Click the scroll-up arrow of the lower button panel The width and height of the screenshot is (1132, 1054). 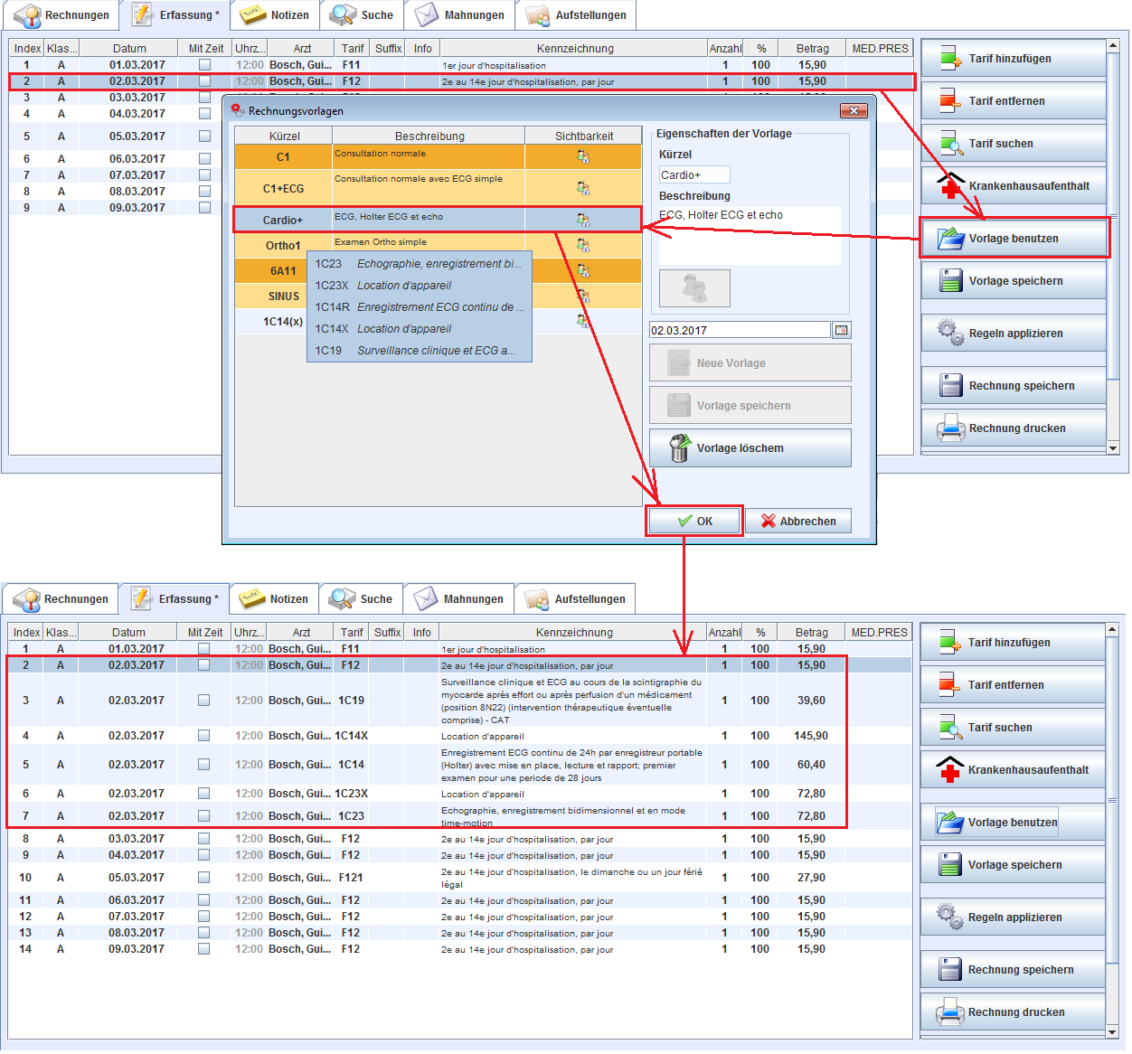click(1112, 628)
